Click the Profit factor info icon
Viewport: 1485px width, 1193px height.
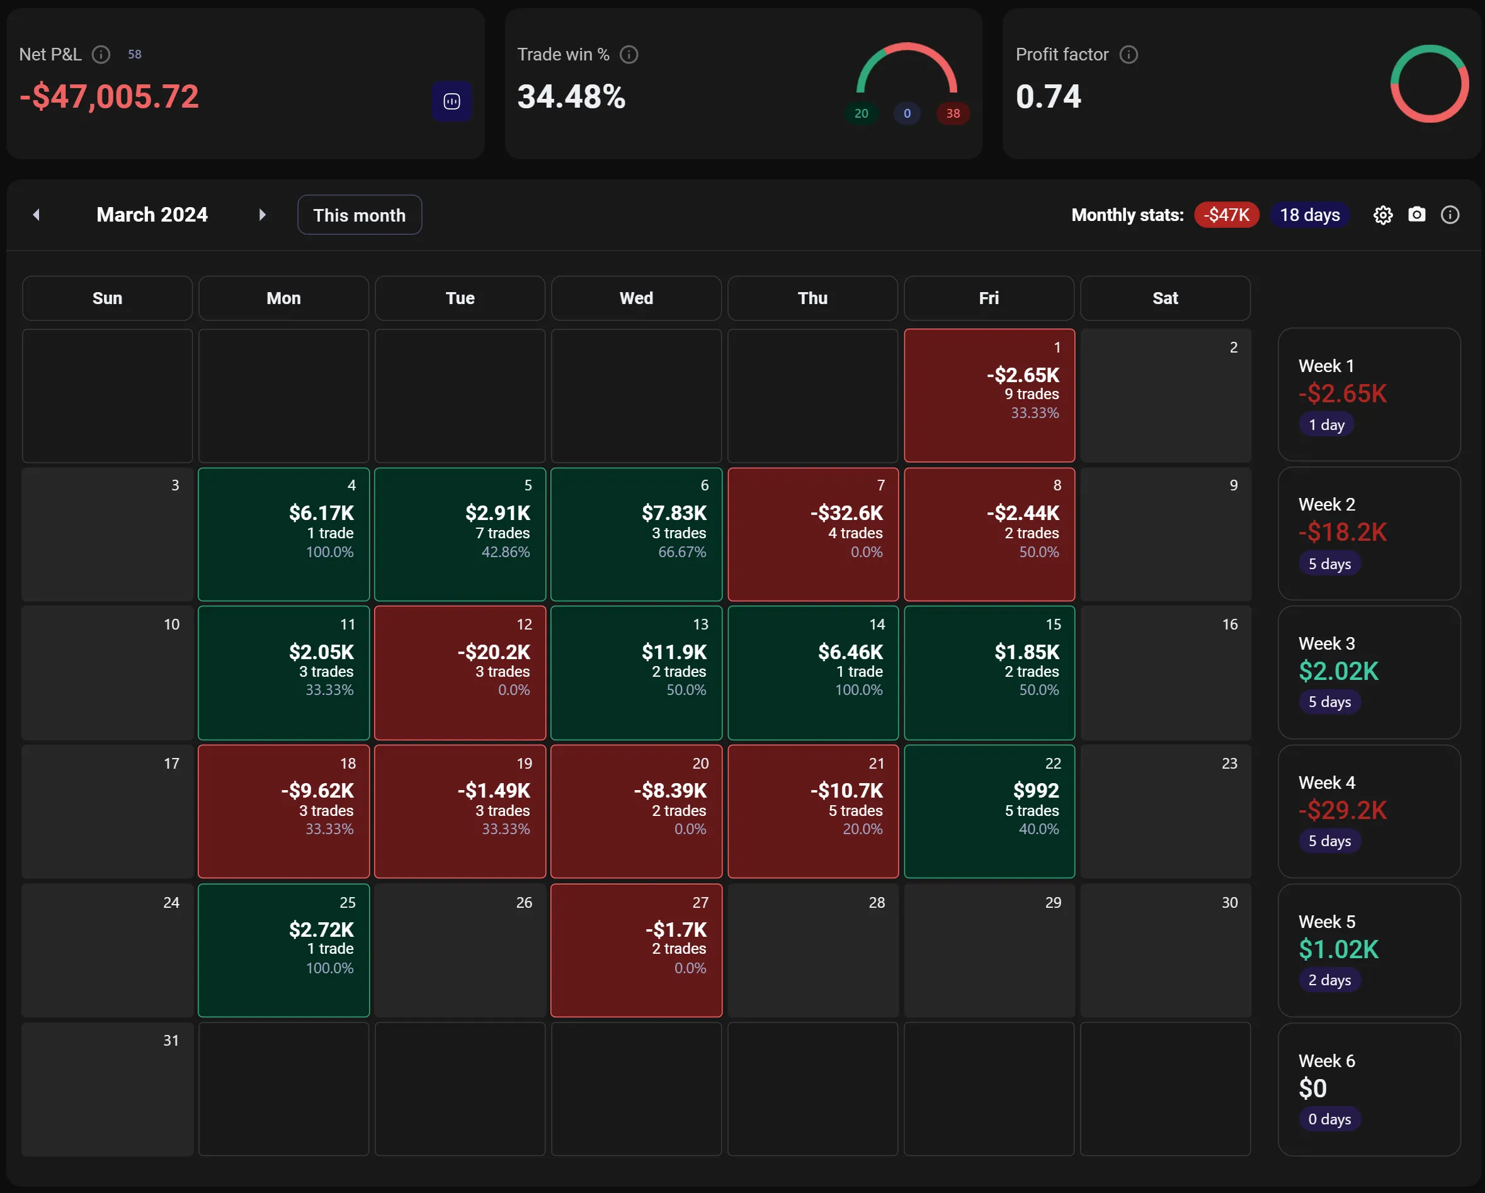point(1128,54)
